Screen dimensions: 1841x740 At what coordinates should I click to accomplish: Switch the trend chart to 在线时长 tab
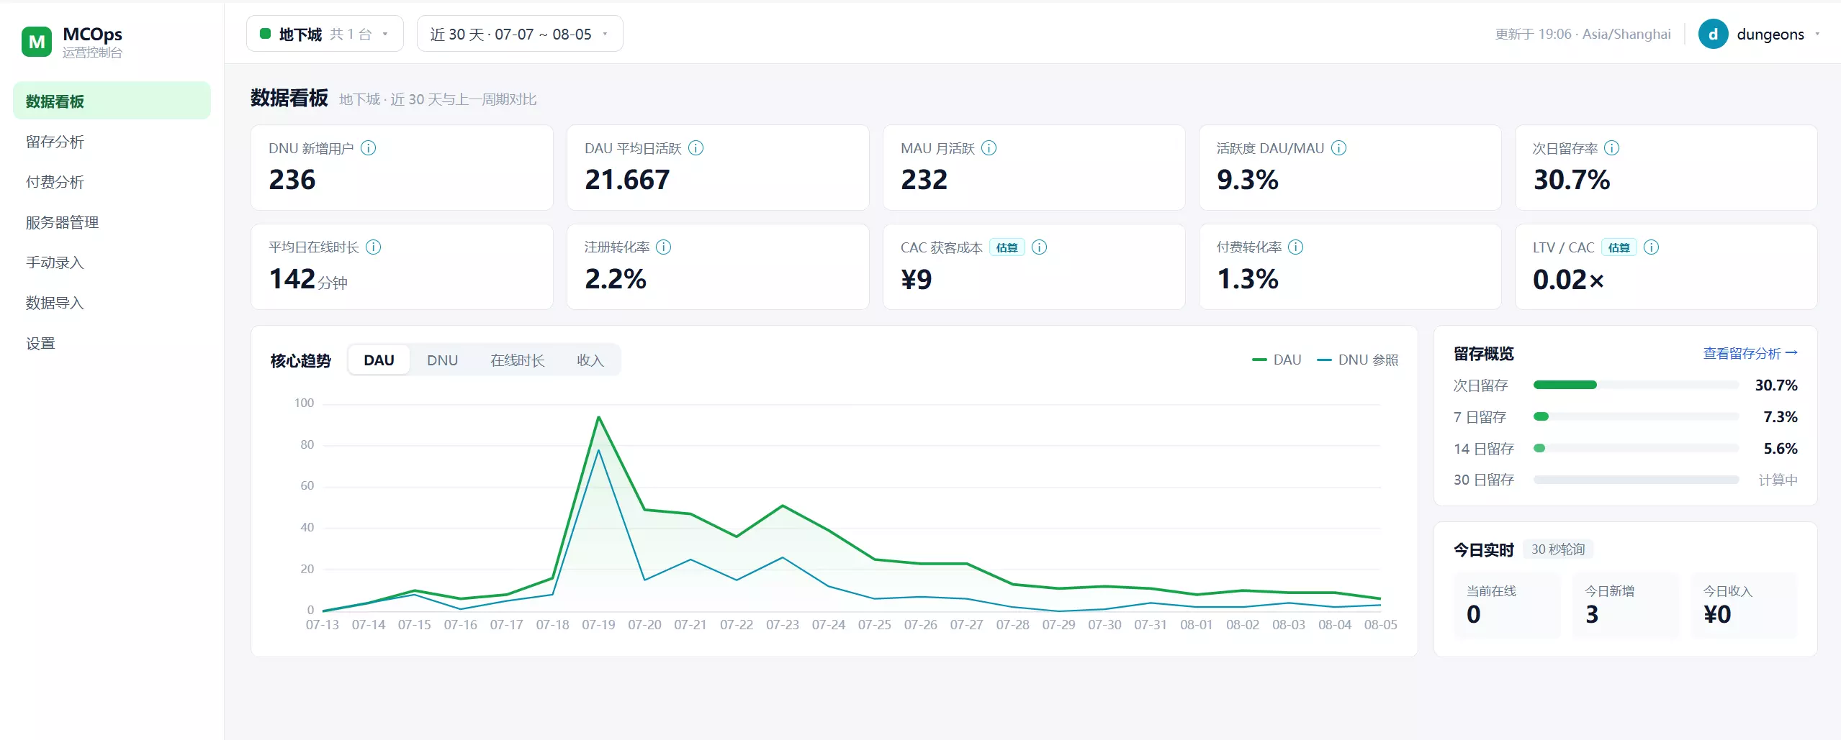(517, 360)
